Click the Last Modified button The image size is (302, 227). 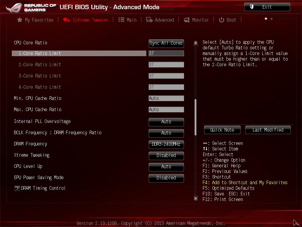[268, 130]
